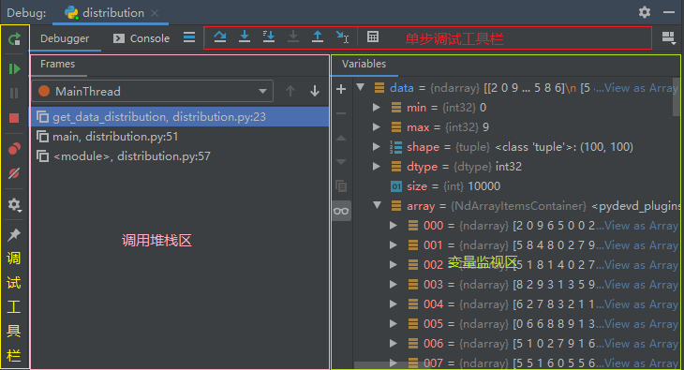Resume program execution
This screenshot has width=684, height=370.
pos(14,69)
